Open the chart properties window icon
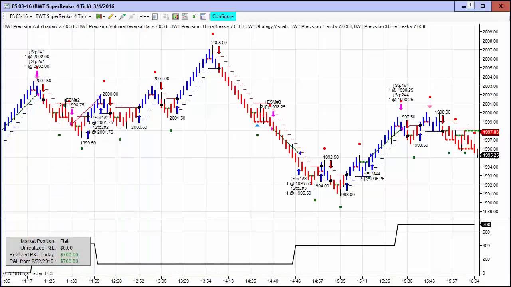The image size is (511, 287). (x=203, y=16)
